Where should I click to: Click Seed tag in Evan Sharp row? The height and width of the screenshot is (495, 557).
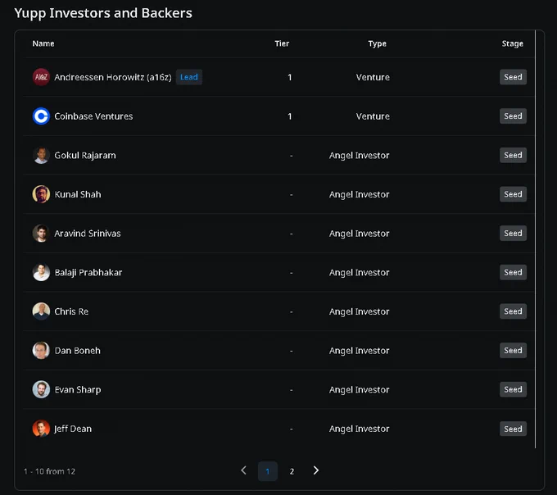click(513, 390)
